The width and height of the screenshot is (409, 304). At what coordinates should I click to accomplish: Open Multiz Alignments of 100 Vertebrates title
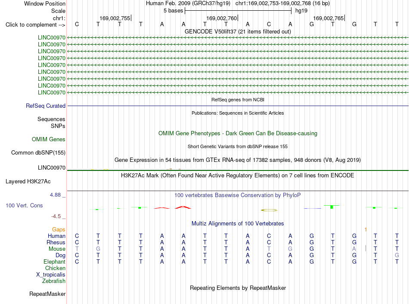tap(238, 224)
